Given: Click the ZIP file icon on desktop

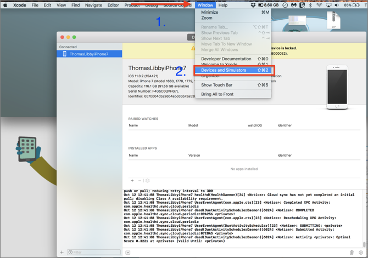Looking at the screenshot, I should (x=333, y=20).
